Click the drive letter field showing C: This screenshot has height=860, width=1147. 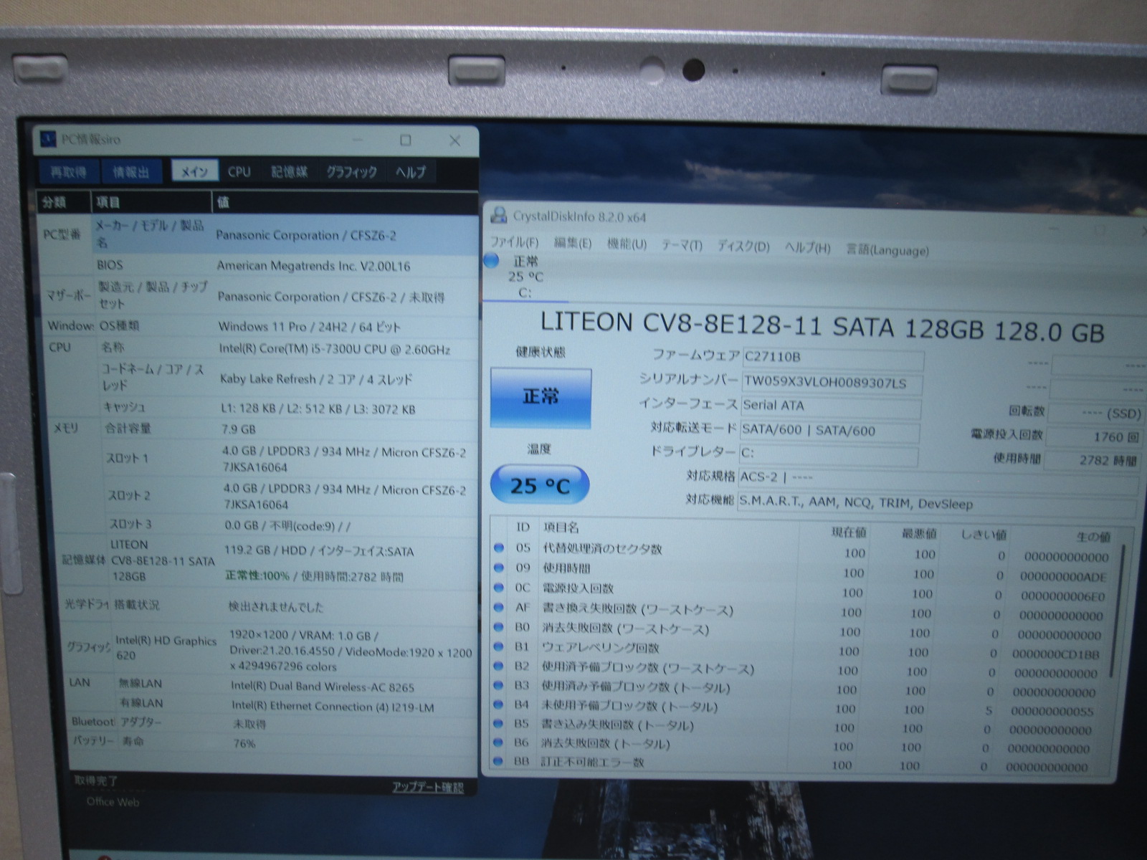pos(829,454)
